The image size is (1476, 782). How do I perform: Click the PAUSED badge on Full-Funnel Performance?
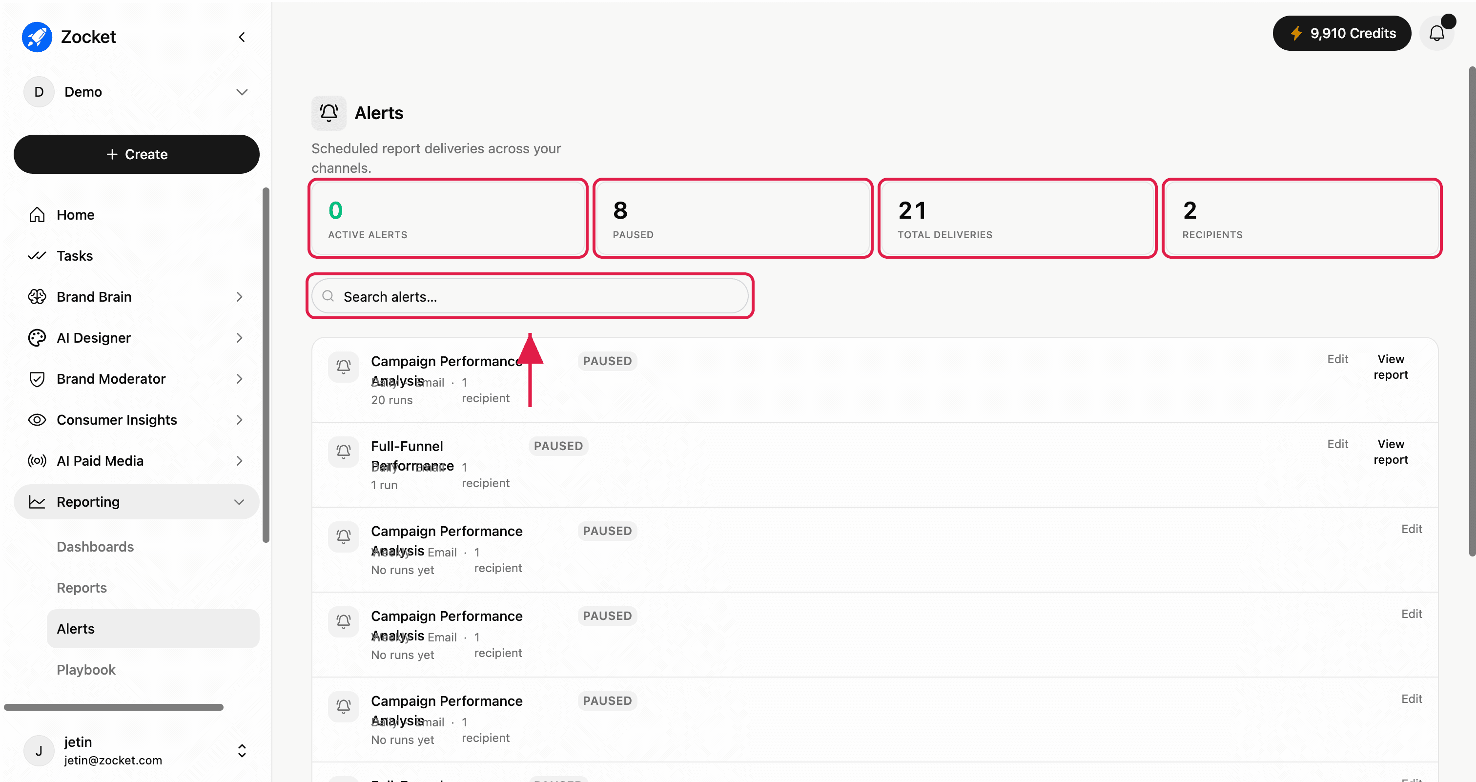[x=559, y=446]
